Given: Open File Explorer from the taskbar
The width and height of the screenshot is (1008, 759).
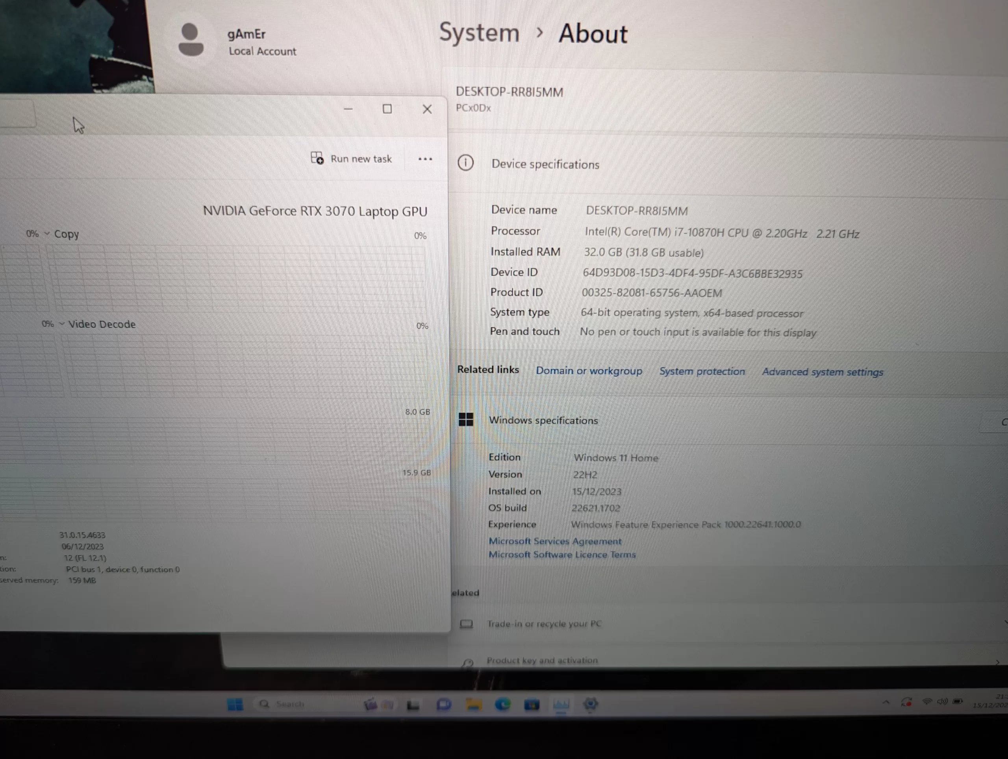Looking at the screenshot, I should pyautogui.click(x=473, y=704).
